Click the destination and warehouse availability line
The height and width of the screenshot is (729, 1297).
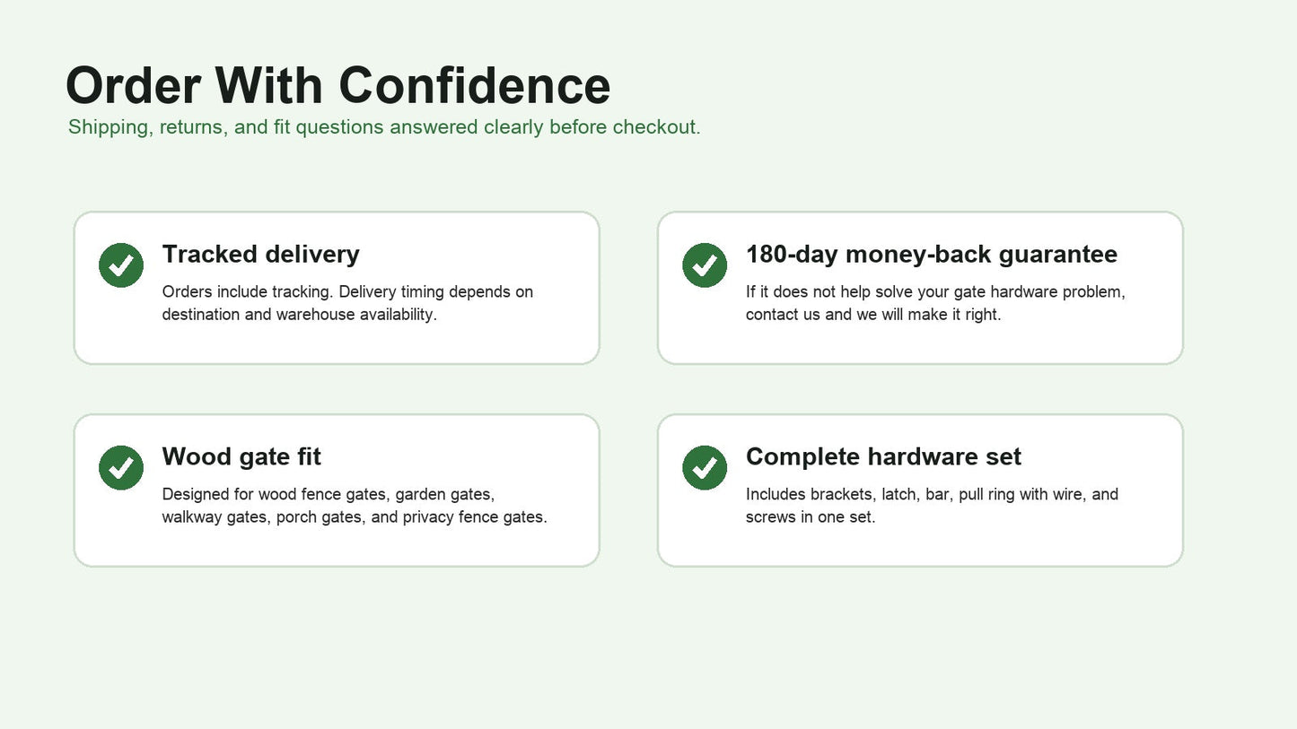[299, 315]
